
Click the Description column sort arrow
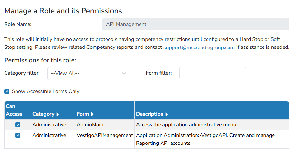click(166, 114)
